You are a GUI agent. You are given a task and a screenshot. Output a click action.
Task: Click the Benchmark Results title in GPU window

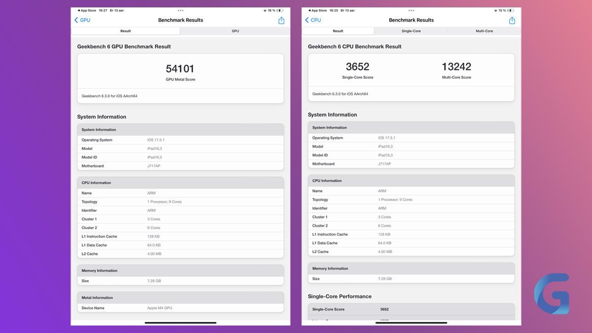click(181, 20)
